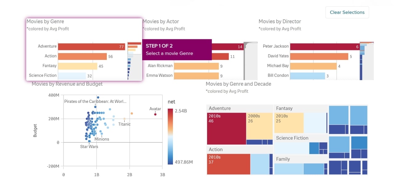Click the Avatar data point in the scatter plot
This screenshot has height=178, width=400.
(155, 114)
